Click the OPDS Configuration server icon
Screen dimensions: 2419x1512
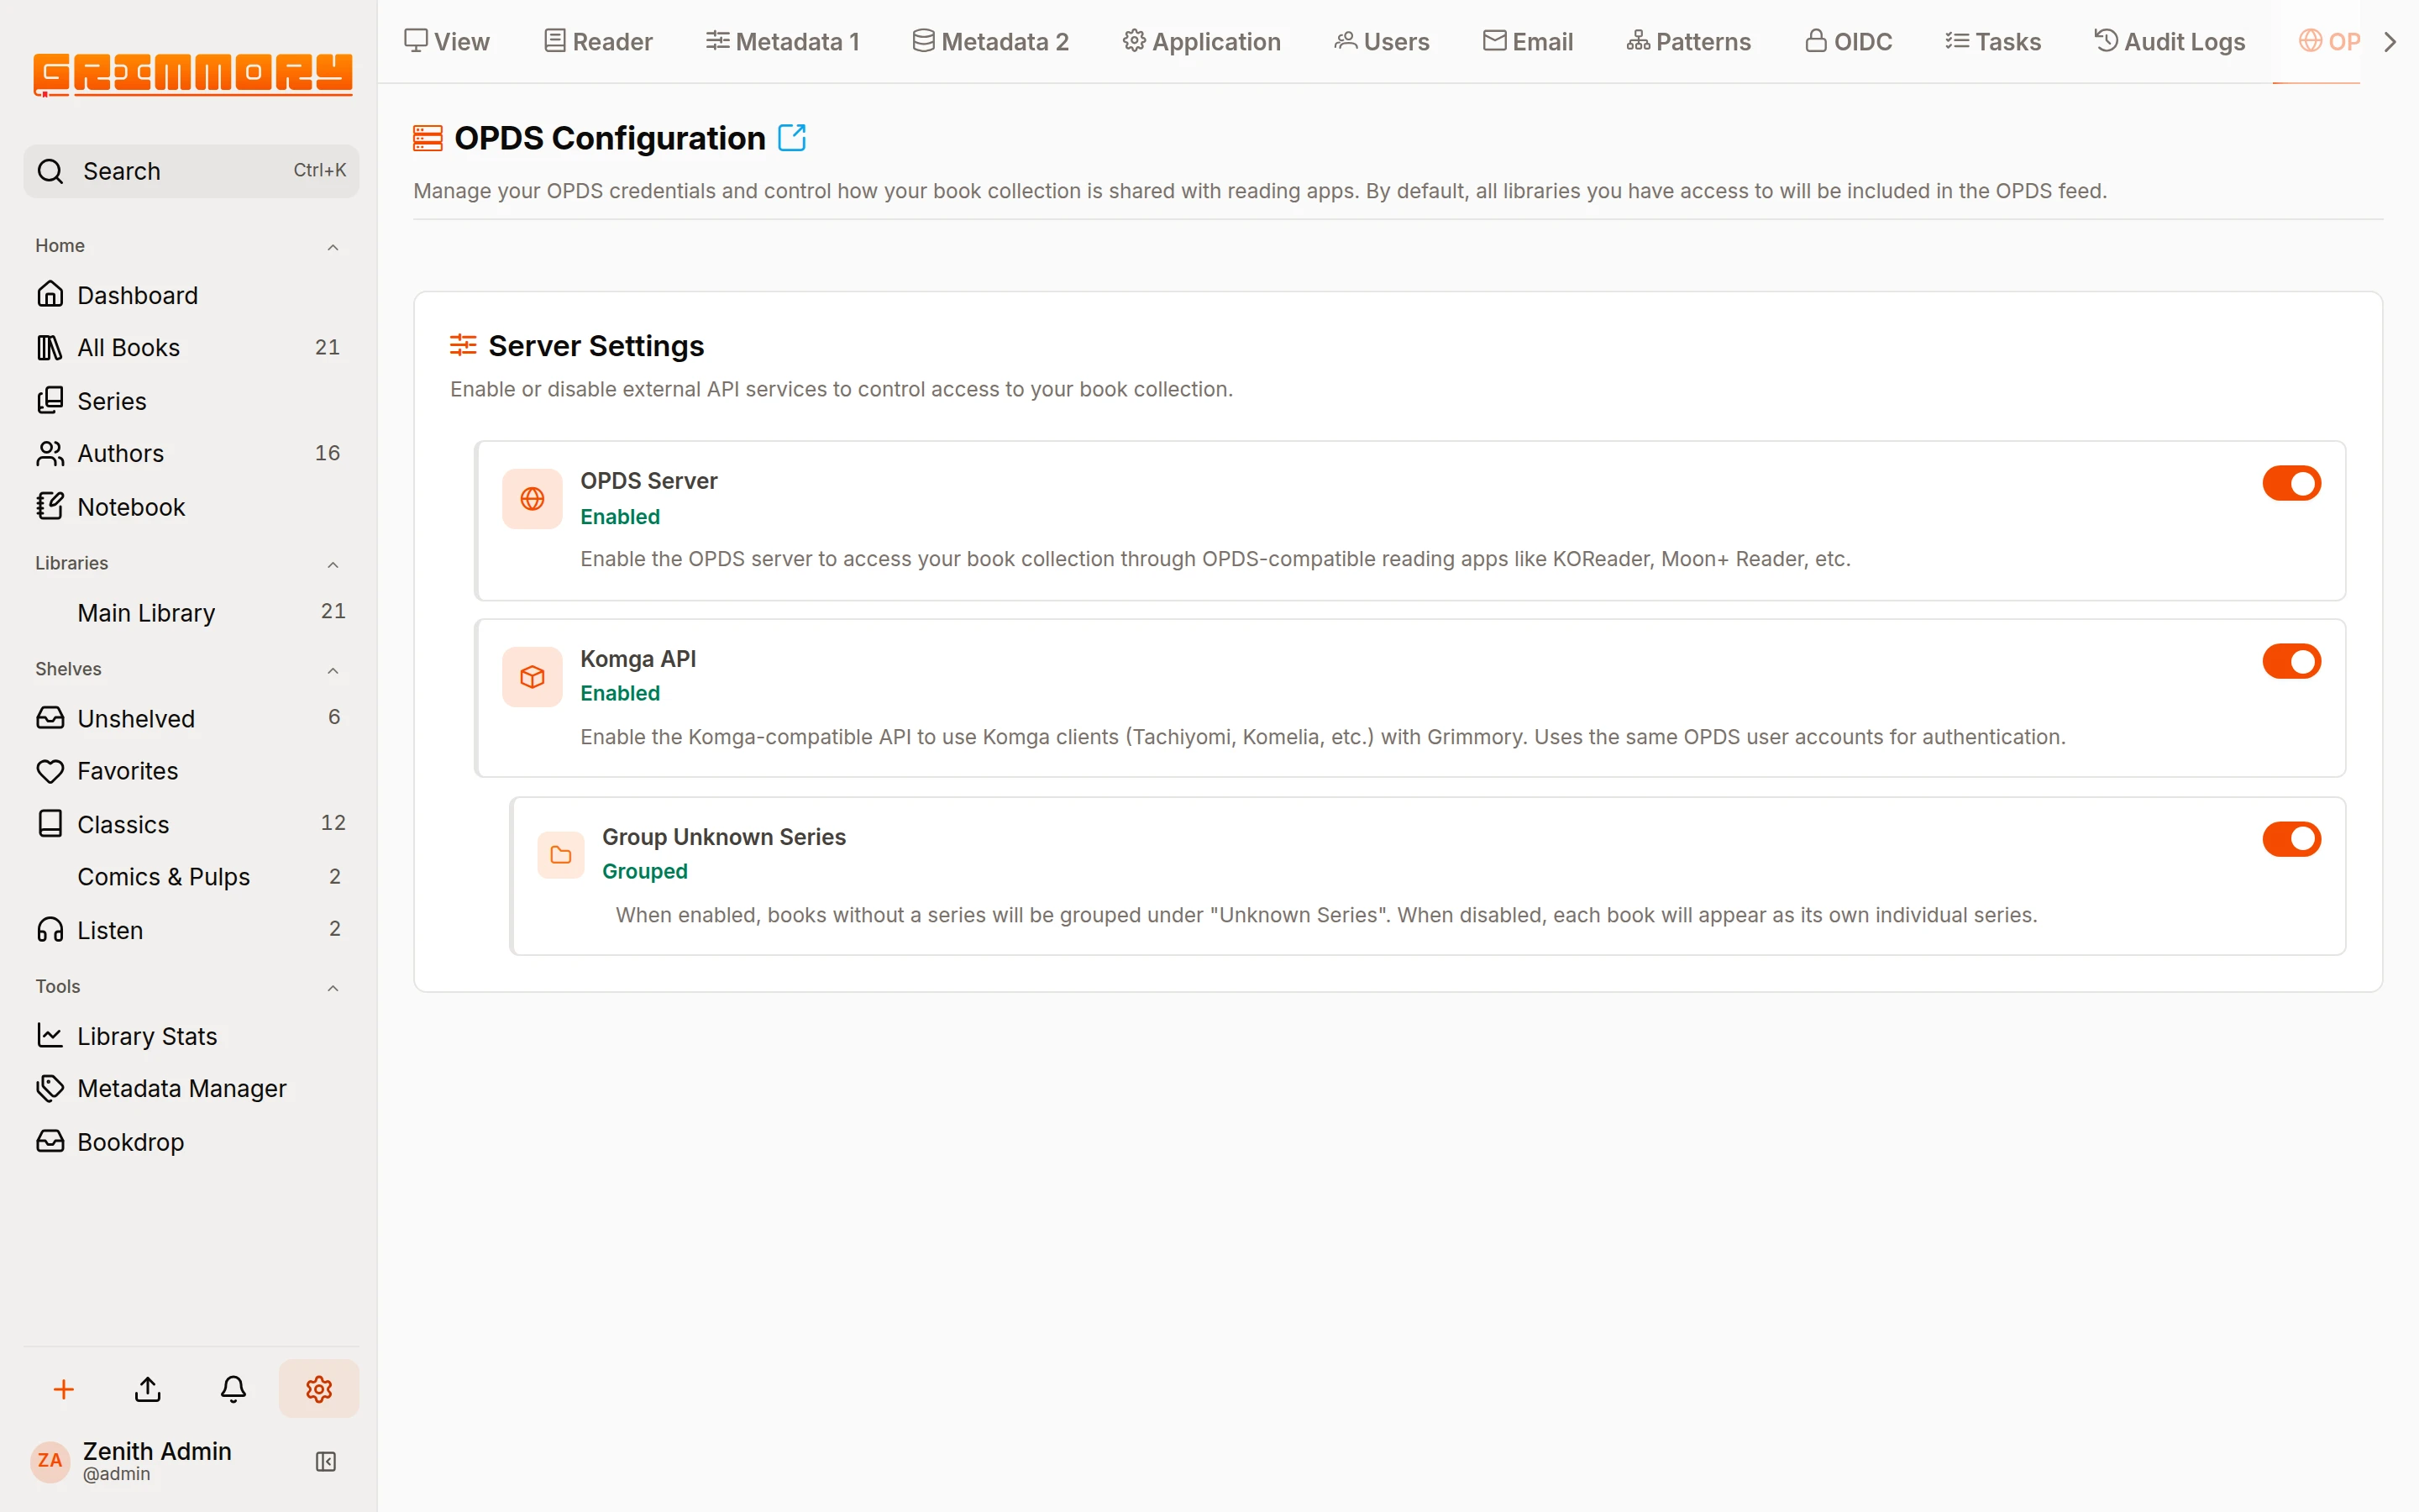pos(428,138)
